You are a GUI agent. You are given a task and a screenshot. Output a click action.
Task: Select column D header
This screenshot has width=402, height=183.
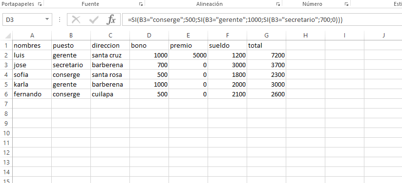[x=149, y=36]
